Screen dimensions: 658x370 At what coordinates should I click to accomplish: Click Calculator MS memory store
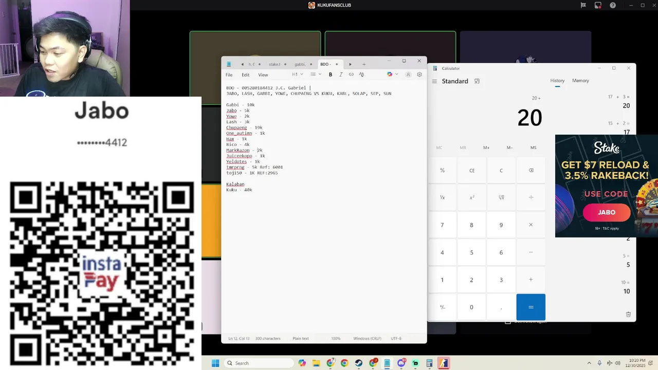point(533,147)
